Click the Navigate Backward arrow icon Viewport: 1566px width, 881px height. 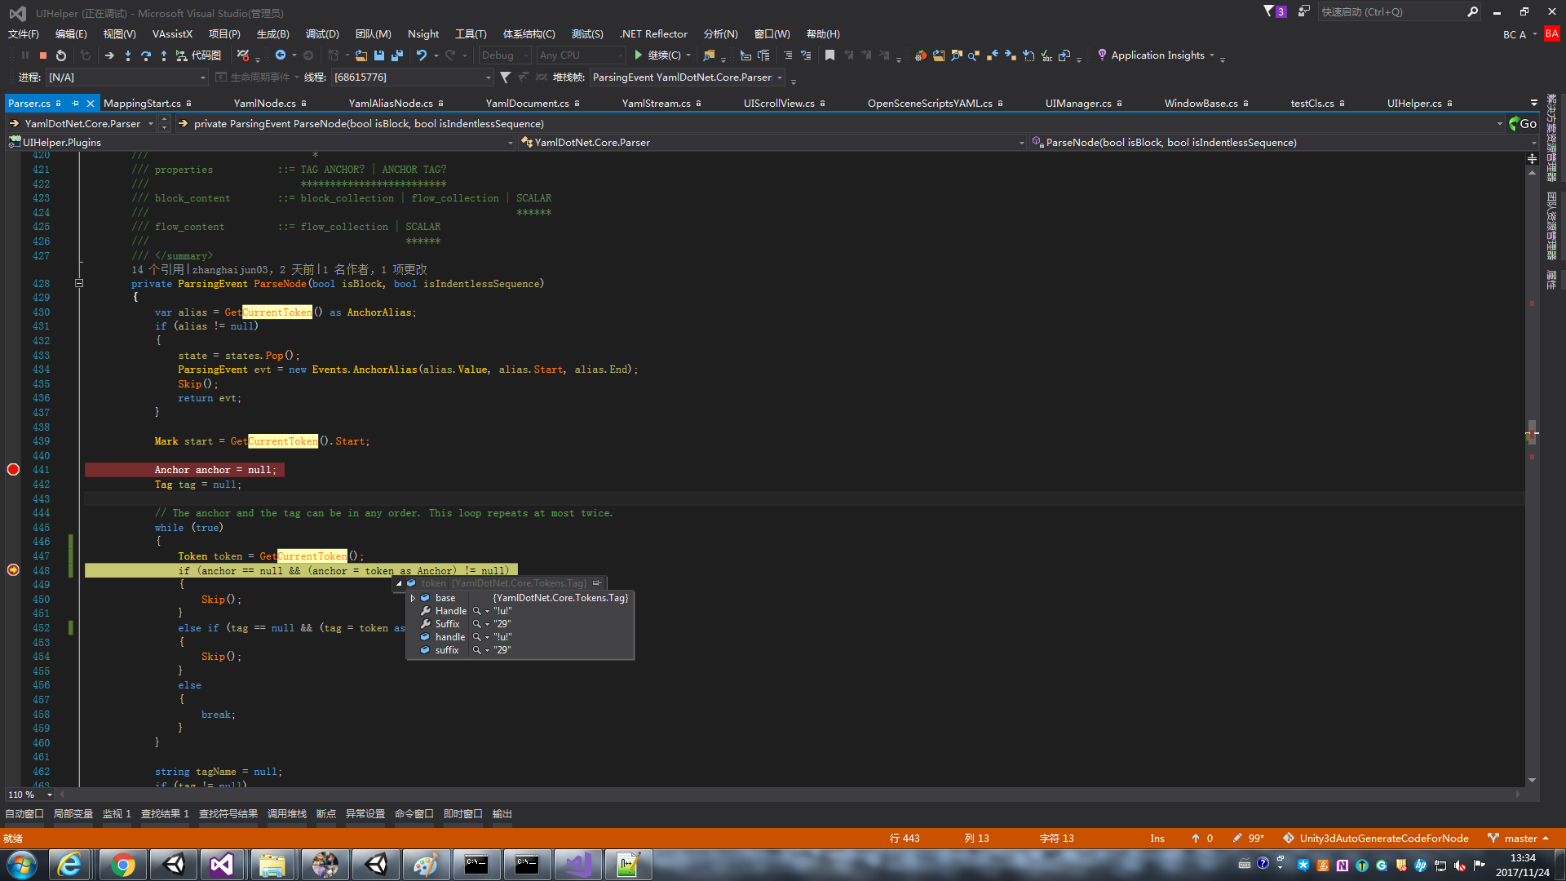(281, 55)
